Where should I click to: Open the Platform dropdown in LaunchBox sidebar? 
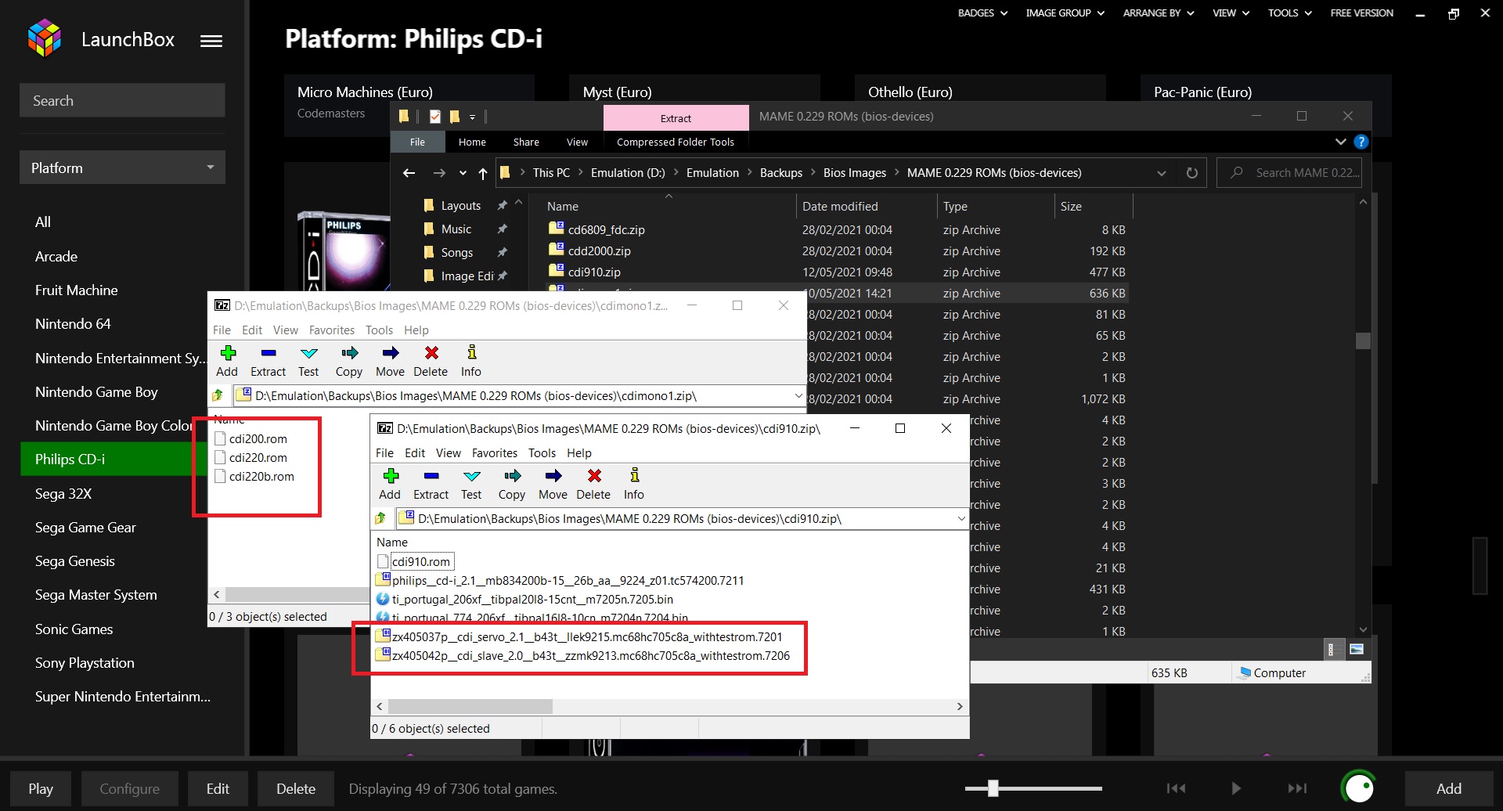point(122,168)
